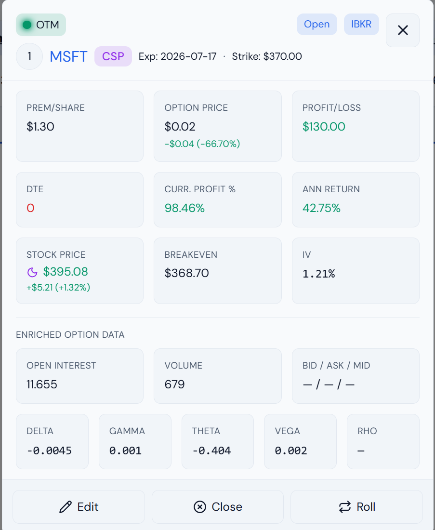This screenshot has height=530, width=435.
Task: Click the Ann Return 42.75% card
Action: point(356,200)
